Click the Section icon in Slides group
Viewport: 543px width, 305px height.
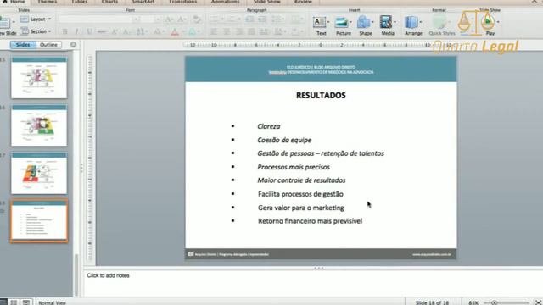coord(25,31)
